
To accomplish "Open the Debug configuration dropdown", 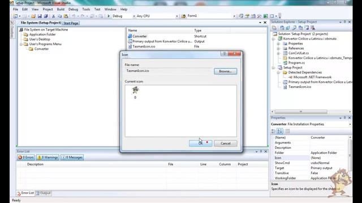I will (134, 16).
